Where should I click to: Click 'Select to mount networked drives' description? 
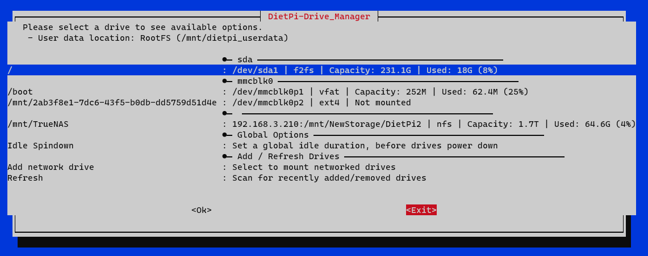(313, 167)
